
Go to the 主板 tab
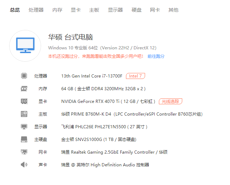94,10
